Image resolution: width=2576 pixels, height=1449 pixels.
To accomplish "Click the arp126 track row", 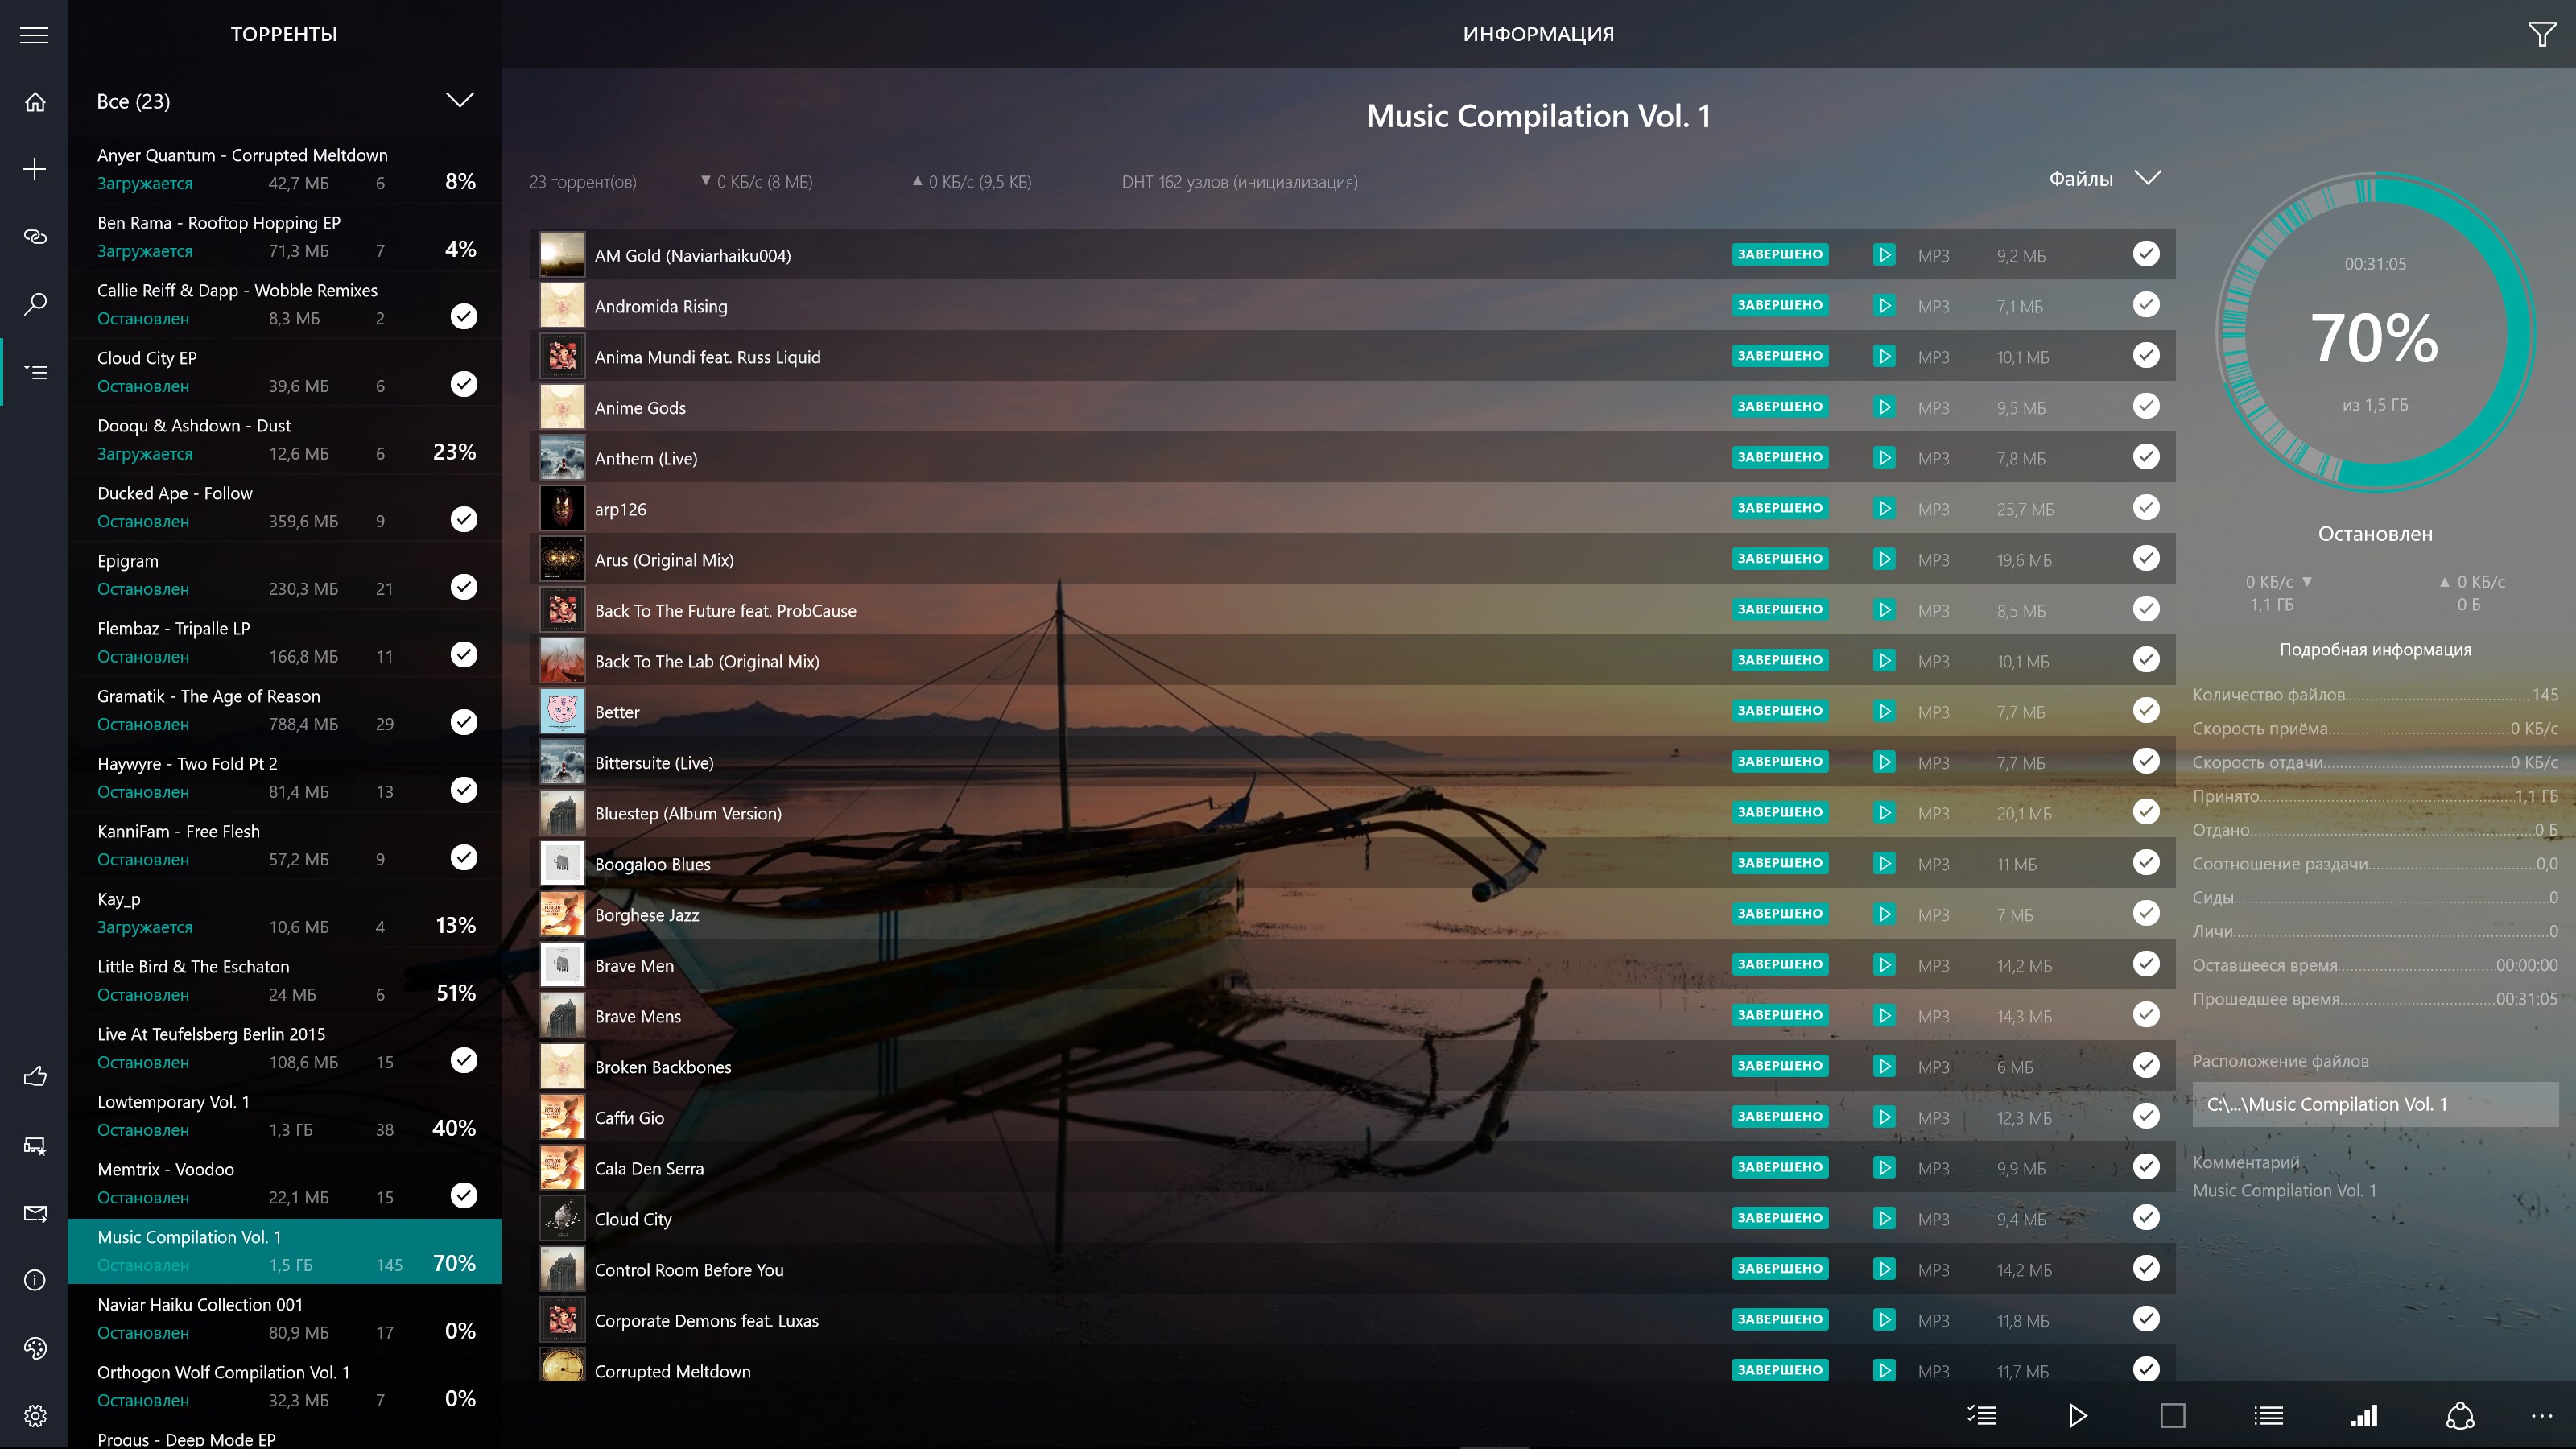I will coord(1350,510).
